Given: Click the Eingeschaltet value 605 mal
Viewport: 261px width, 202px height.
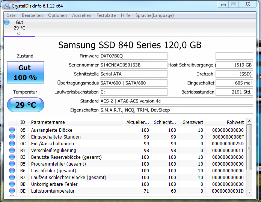Looking at the screenshot, I should pos(234,83).
